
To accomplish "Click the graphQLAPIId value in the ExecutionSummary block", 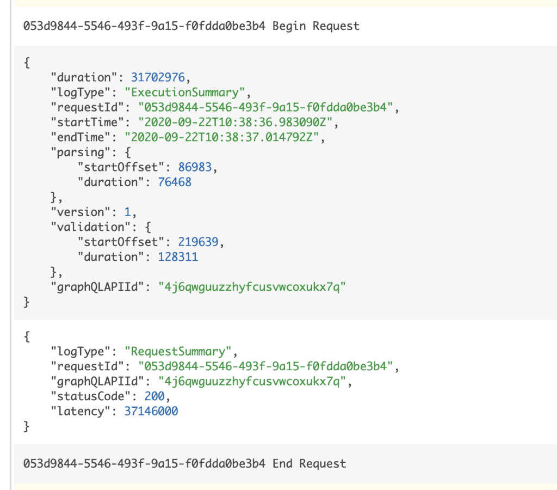I will click(x=252, y=287).
